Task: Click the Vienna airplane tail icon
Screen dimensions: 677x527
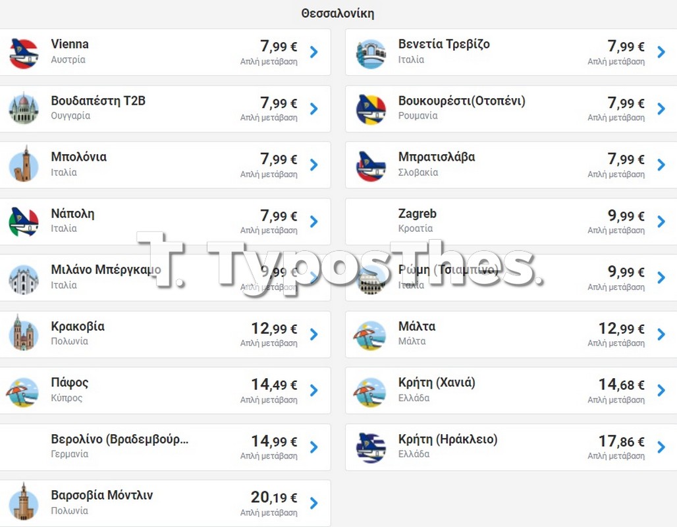Action: [x=24, y=53]
